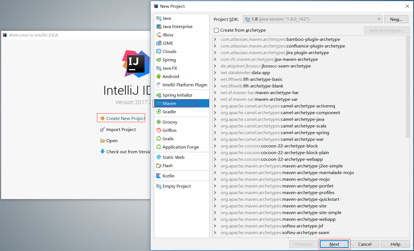
Task: Click the archetype list vertical scrollbar
Action: [408, 87]
